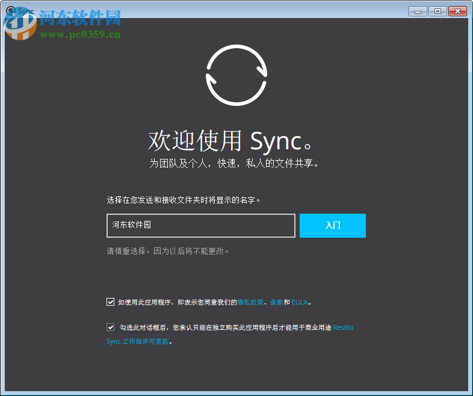The height and width of the screenshot is (396, 473).
Task: Click the Sync app icon in title bar
Action: tap(11, 11)
